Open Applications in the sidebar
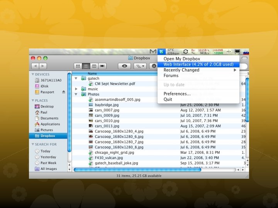 tap(47, 124)
